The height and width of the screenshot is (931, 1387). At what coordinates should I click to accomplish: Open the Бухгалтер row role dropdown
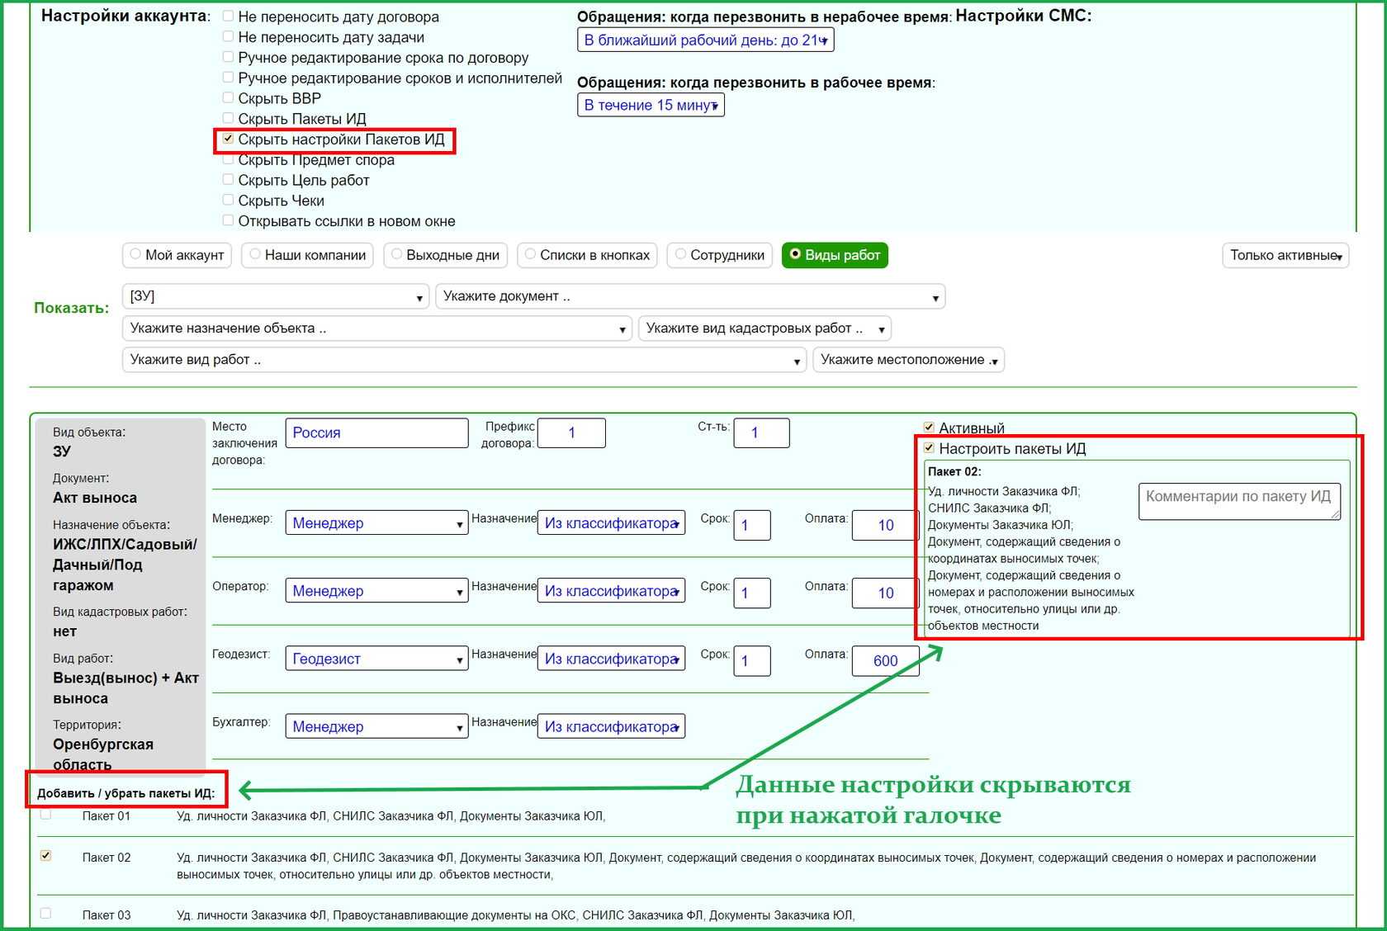click(376, 726)
